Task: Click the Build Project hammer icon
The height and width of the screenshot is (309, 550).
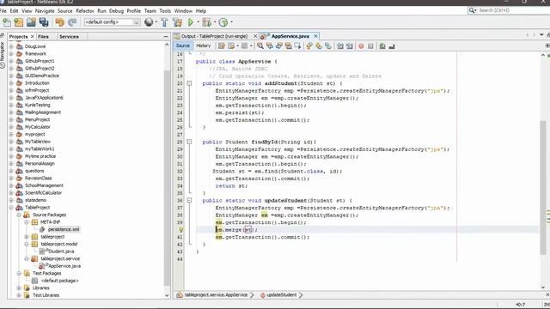Action: [x=164, y=22]
